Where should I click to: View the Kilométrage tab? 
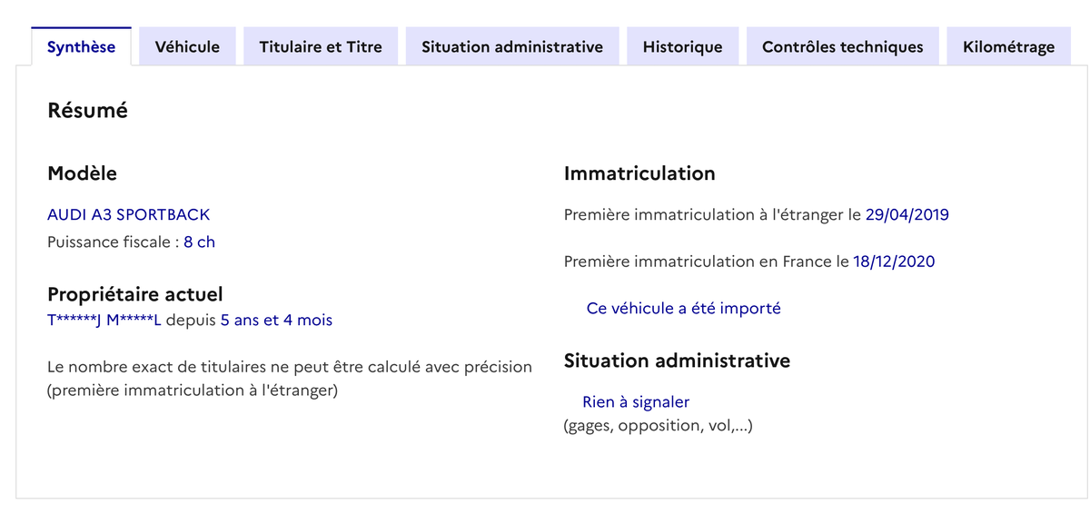(1008, 47)
